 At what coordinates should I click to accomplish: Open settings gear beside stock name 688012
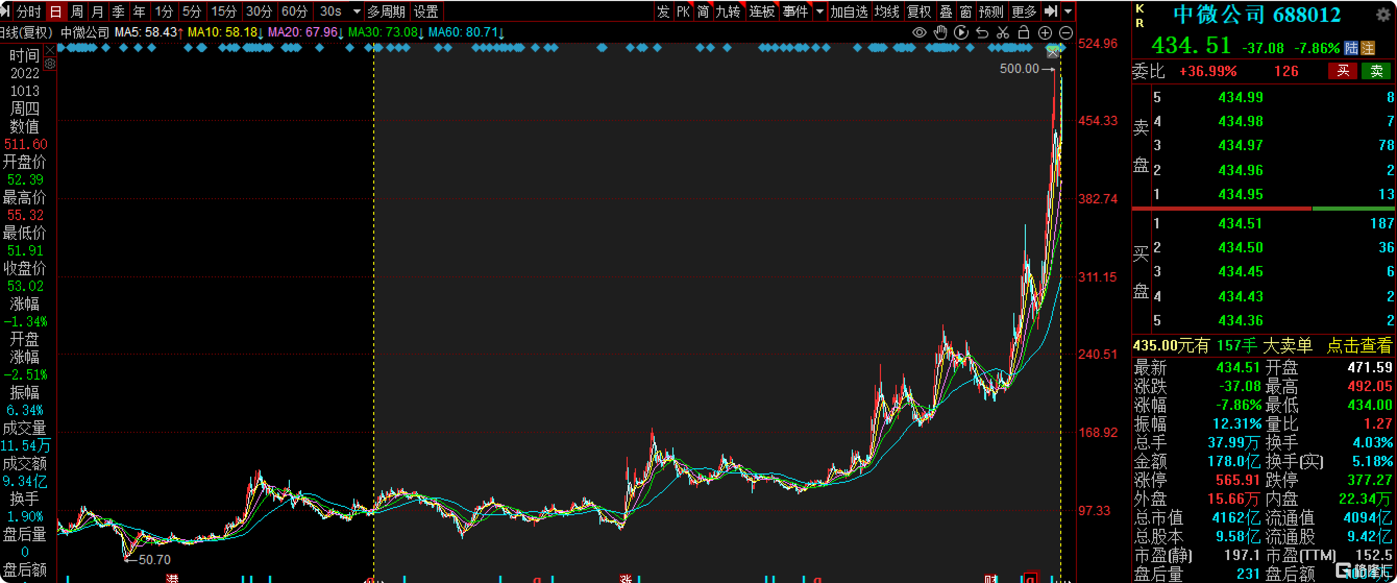point(1383,15)
